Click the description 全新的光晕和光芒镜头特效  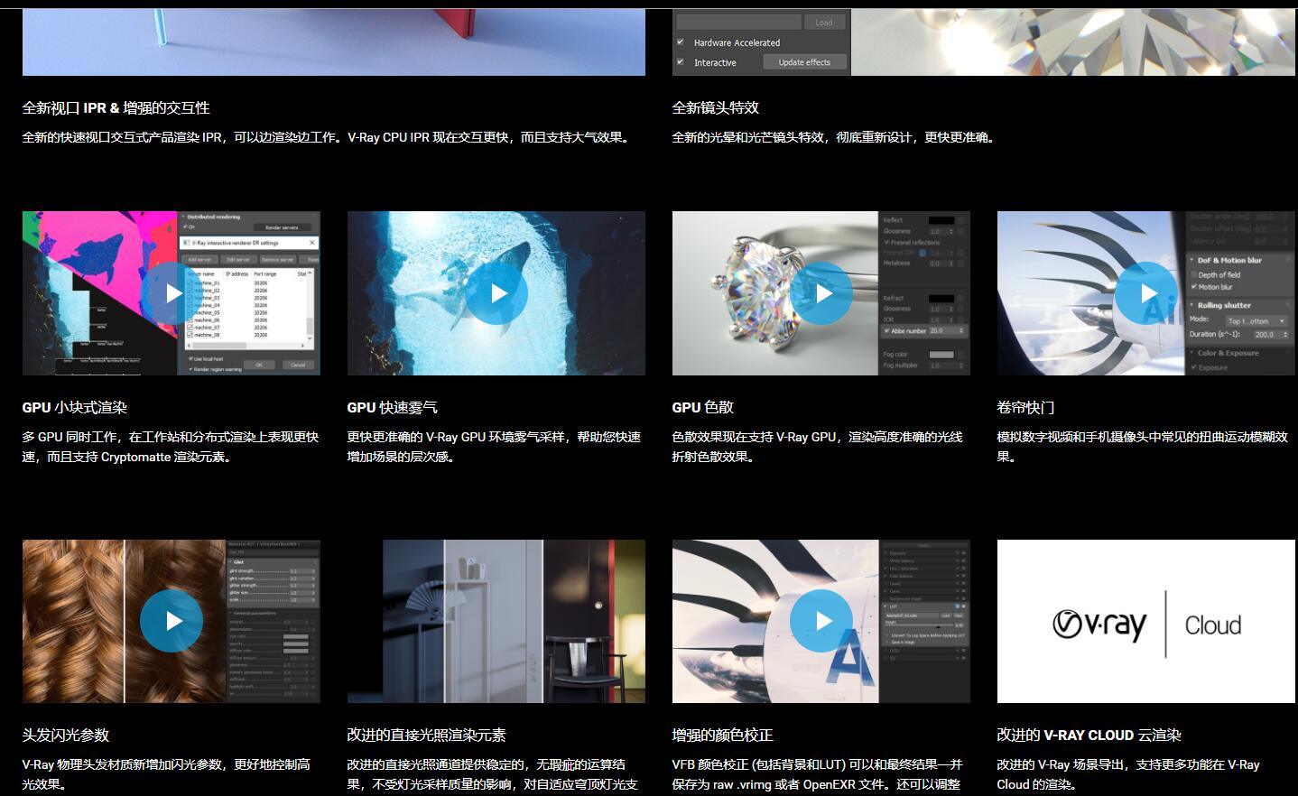click(x=835, y=137)
